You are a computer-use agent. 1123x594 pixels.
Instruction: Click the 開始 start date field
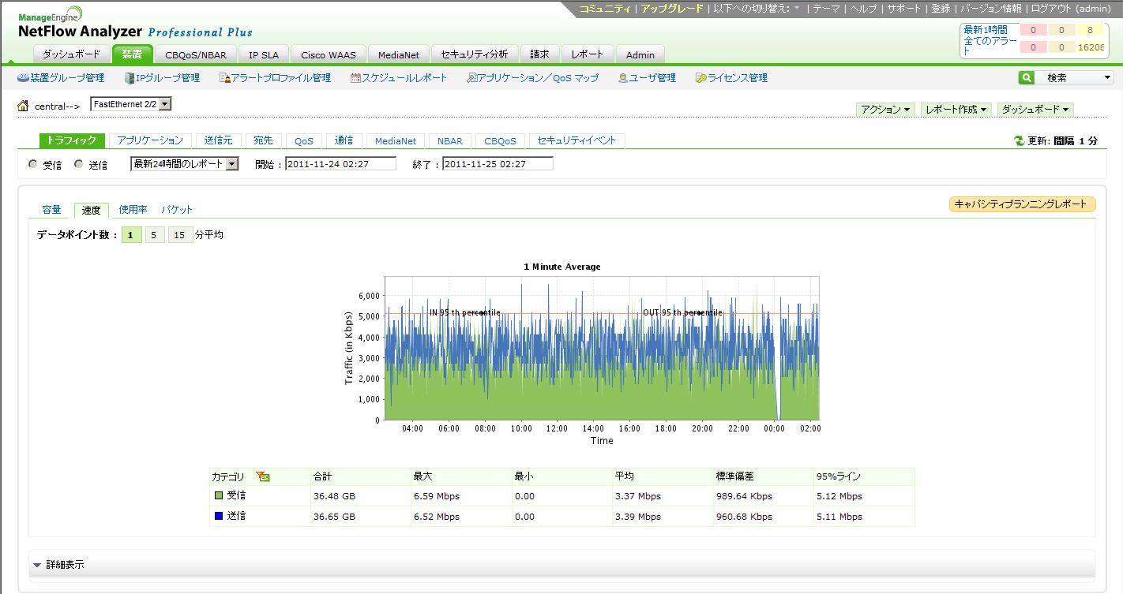click(x=340, y=164)
